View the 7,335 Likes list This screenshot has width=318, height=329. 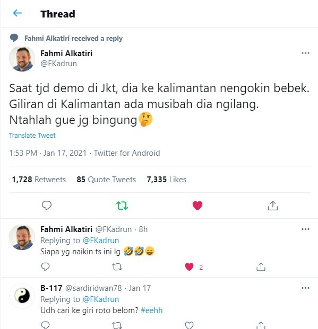[x=167, y=180]
